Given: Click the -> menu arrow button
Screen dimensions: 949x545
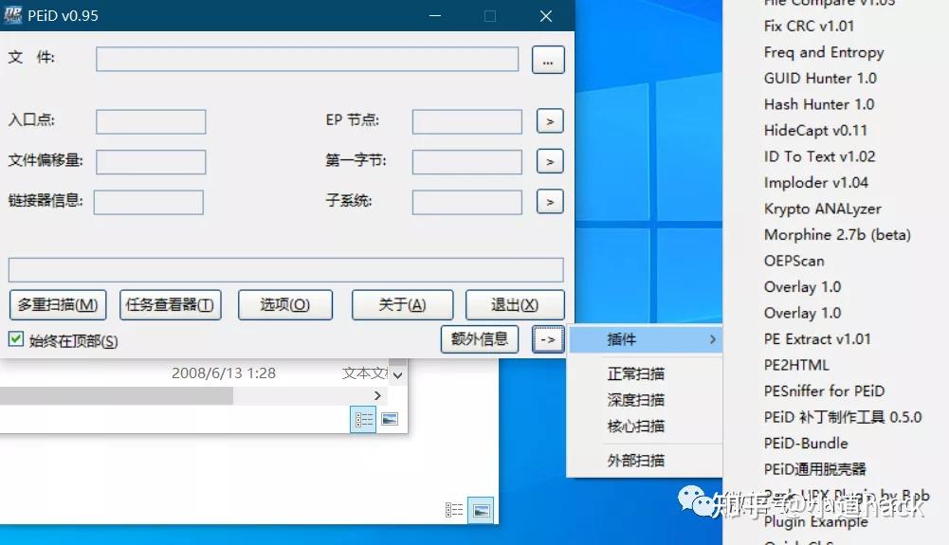Looking at the screenshot, I should [548, 339].
